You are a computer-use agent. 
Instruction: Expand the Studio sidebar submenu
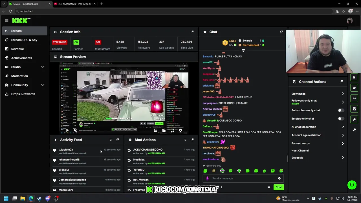point(43,67)
